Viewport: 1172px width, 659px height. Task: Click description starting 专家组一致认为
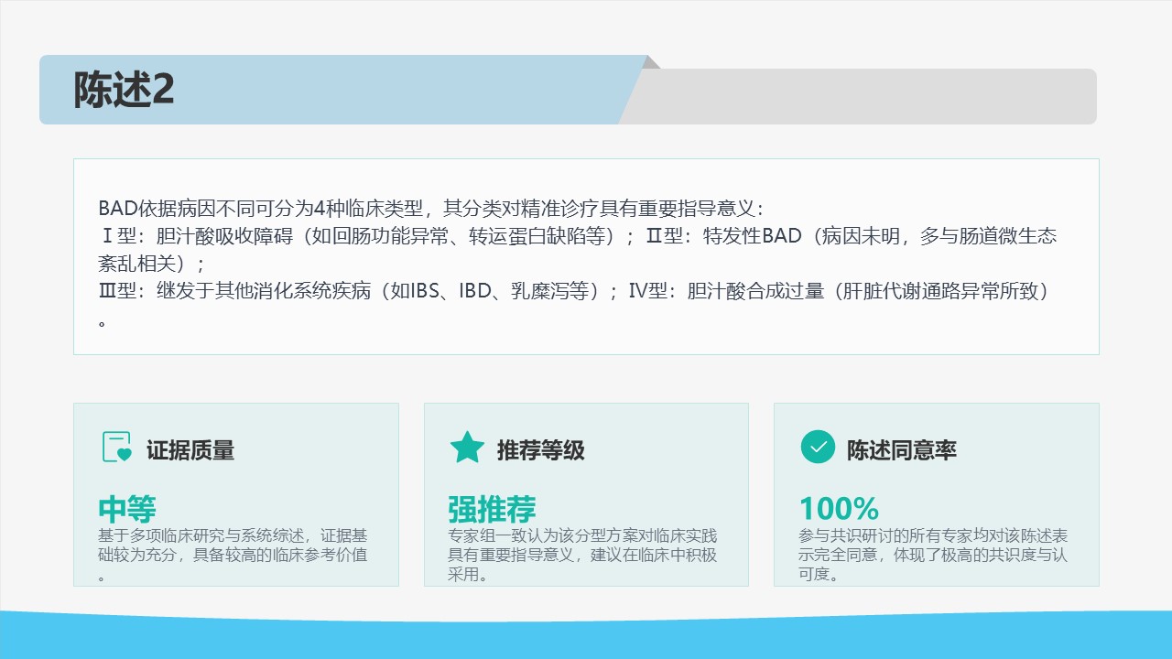coord(582,555)
